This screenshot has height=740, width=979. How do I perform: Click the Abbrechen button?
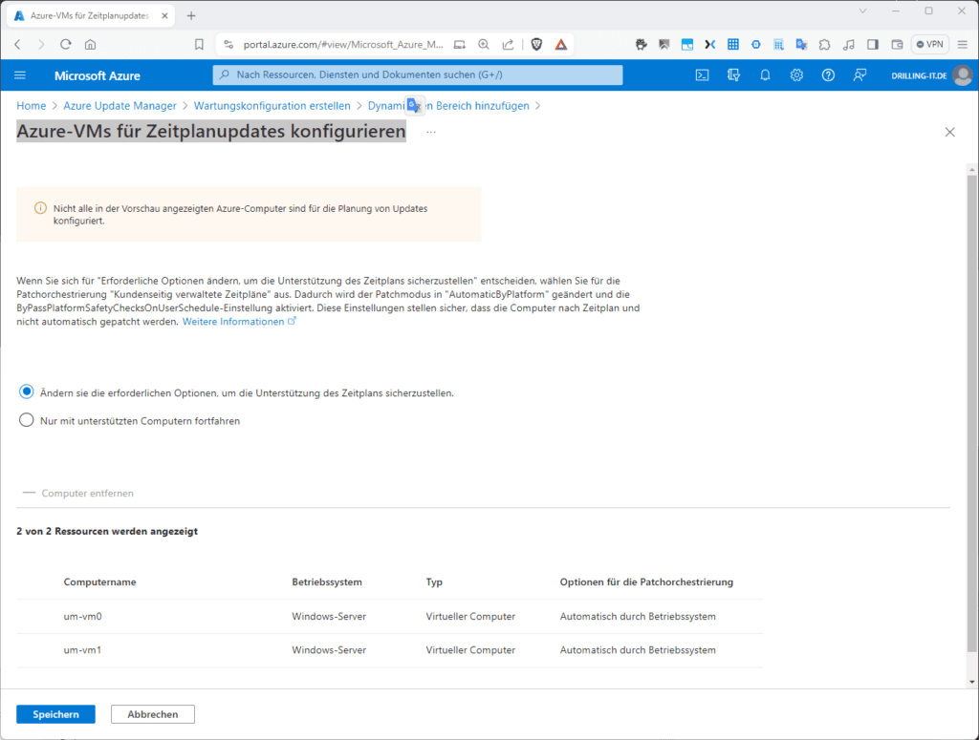pos(153,714)
